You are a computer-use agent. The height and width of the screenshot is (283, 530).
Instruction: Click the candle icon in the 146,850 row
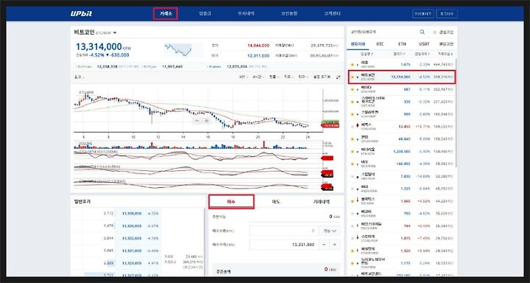(x=357, y=164)
